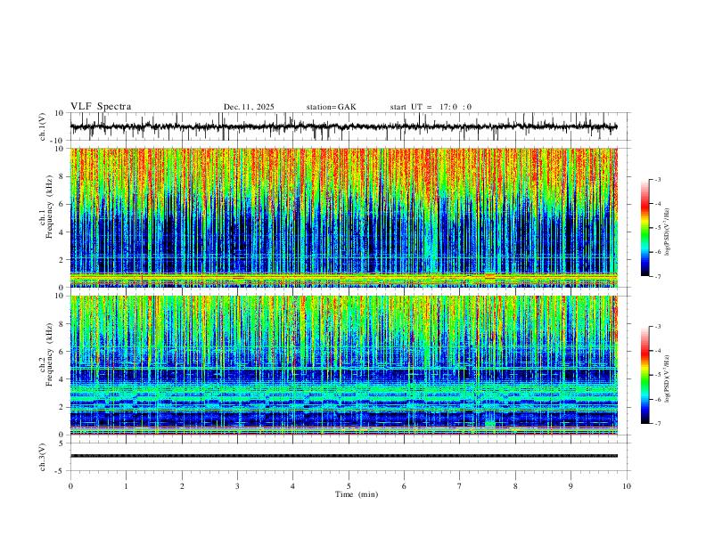Click the 'station=GAK' label
Image resolution: width=706 pixels, height=545 pixels.
click(x=331, y=107)
